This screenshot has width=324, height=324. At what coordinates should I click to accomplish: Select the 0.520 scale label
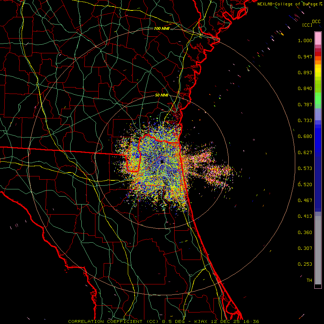[305, 185]
